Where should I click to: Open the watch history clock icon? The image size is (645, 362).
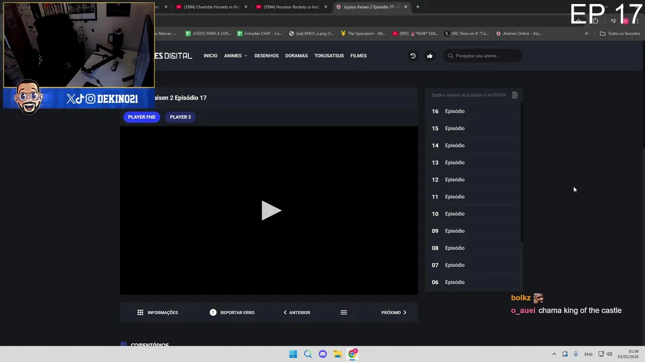(413, 56)
